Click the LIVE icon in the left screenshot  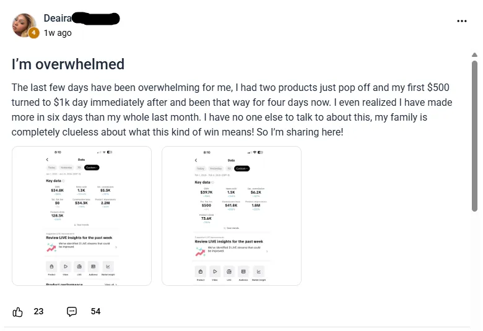tap(79, 266)
